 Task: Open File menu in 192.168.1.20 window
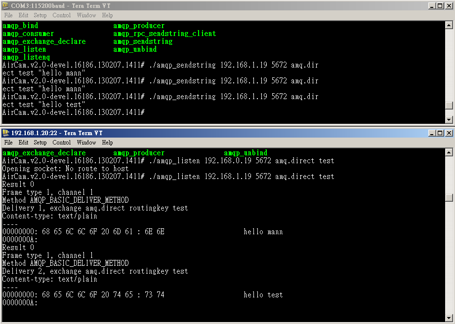(8, 143)
